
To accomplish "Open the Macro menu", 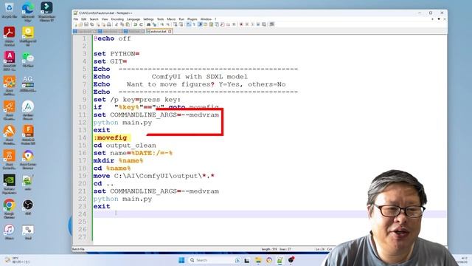I will pyautogui.click(x=171, y=19).
